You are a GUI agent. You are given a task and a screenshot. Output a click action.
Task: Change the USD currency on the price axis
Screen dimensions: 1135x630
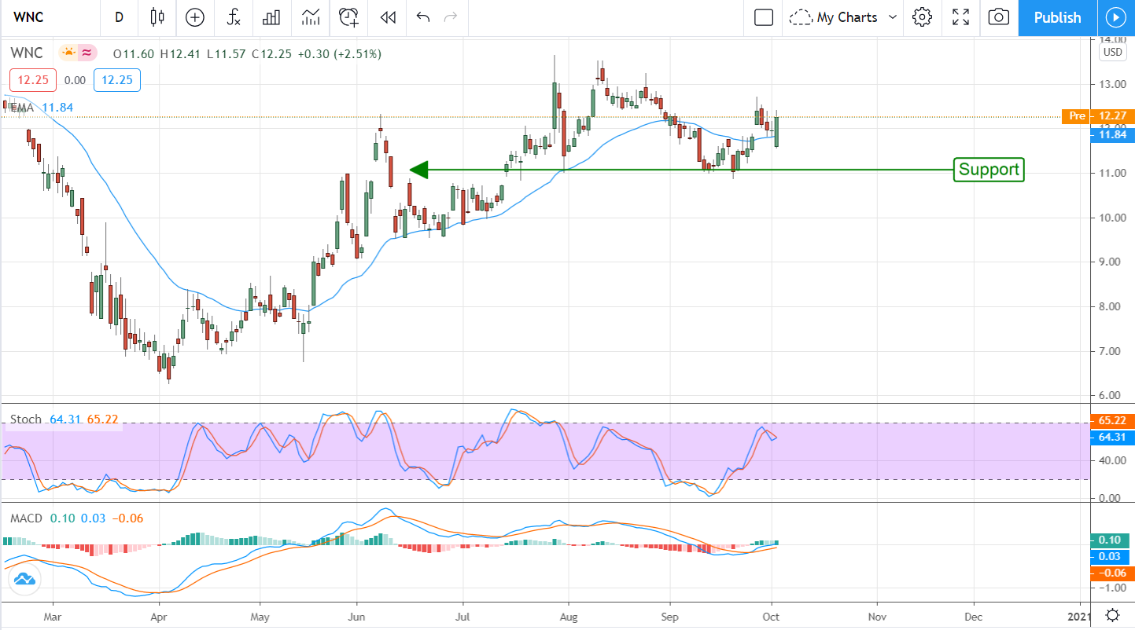[x=1112, y=53]
